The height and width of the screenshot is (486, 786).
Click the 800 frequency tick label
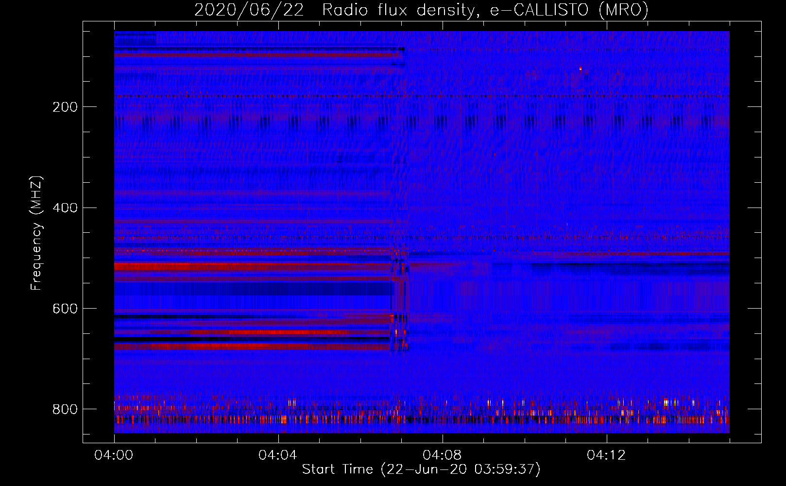[x=65, y=409]
